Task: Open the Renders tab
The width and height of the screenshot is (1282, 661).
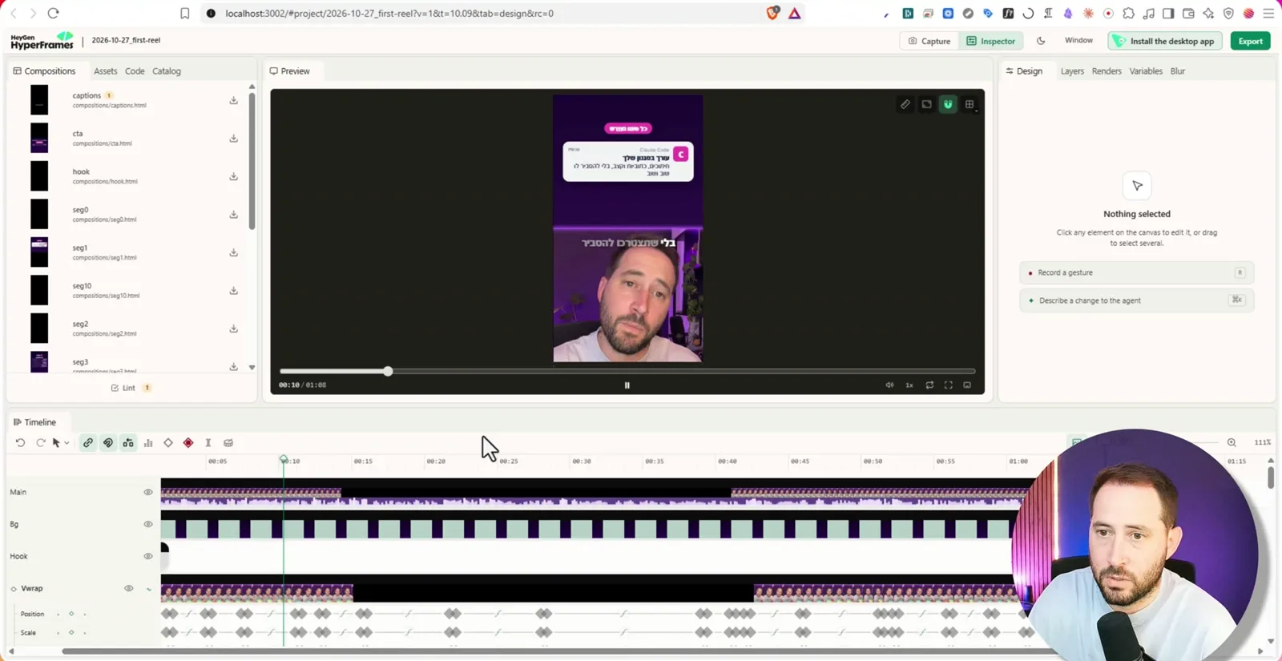Action: 1107,71
